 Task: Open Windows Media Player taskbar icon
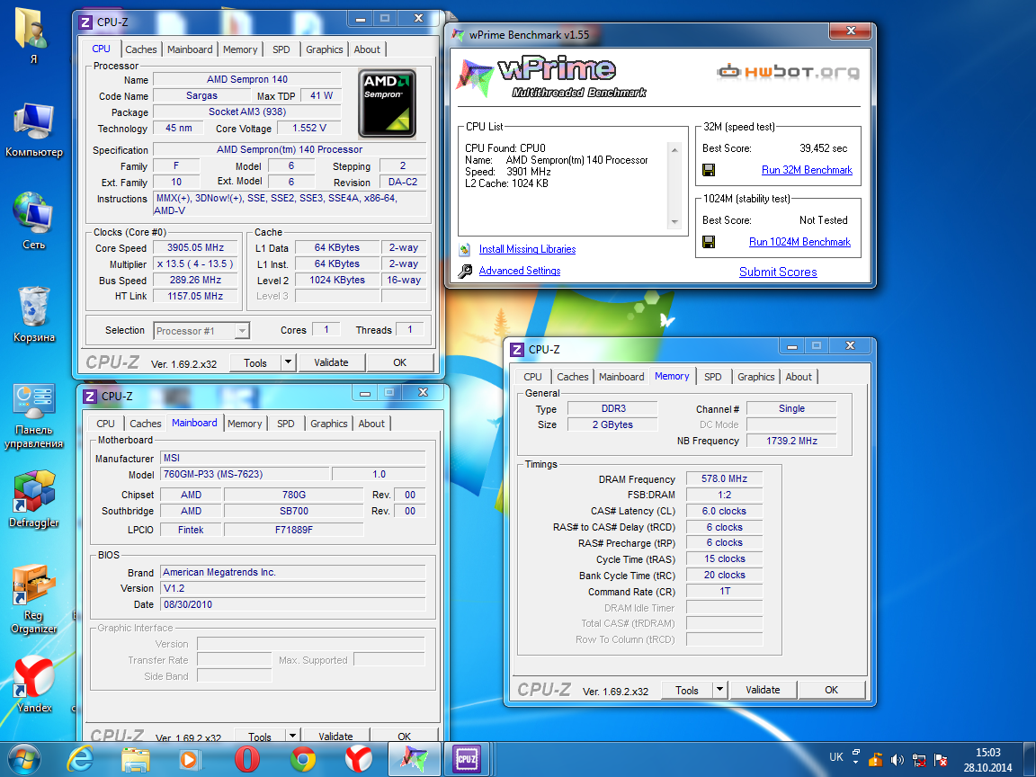[189, 759]
